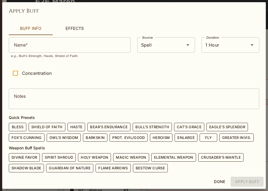Screen dimensions: 268x191
Task: Click the Done button
Action: coord(220,182)
